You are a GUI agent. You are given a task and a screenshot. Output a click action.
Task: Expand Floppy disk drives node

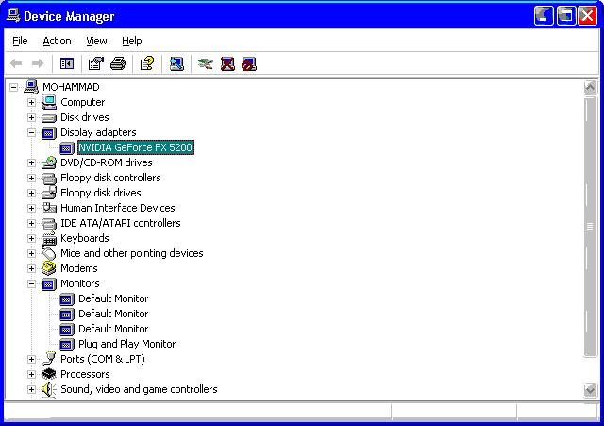pyautogui.click(x=31, y=193)
